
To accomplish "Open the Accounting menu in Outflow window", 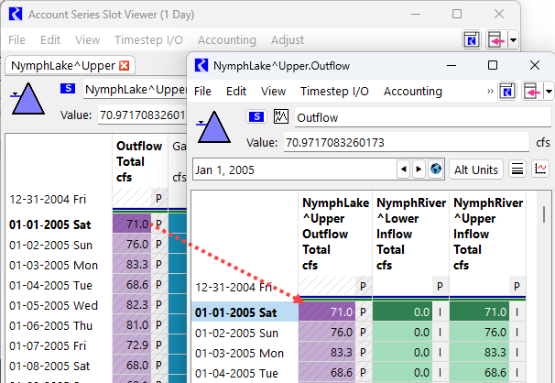I will pyautogui.click(x=412, y=92).
